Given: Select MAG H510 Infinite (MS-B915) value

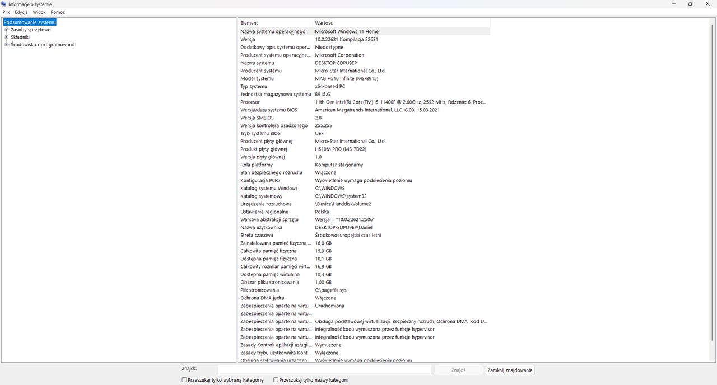Looking at the screenshot, I should (346, 79).
